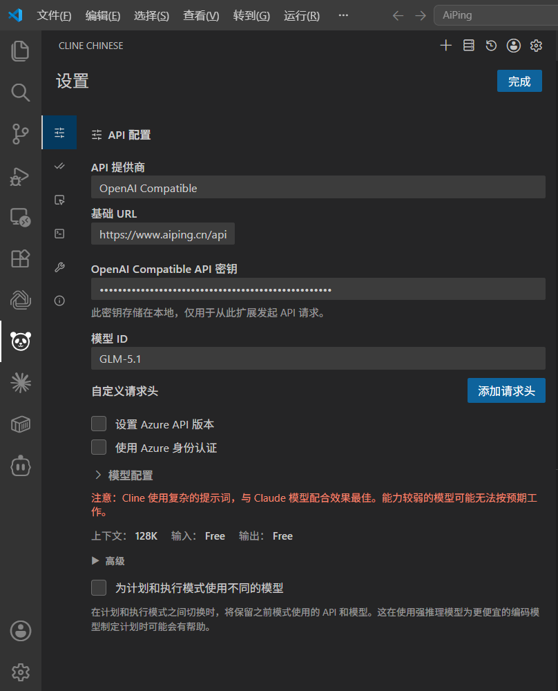The image size is (558, 691).
Task: Open Cline settings gear in header
Action: [536, 46]
